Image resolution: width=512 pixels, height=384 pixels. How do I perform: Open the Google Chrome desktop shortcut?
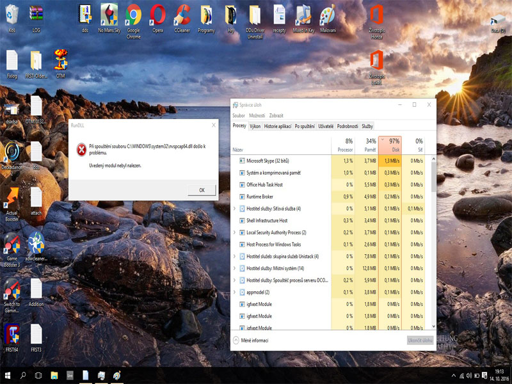point(133,15)
